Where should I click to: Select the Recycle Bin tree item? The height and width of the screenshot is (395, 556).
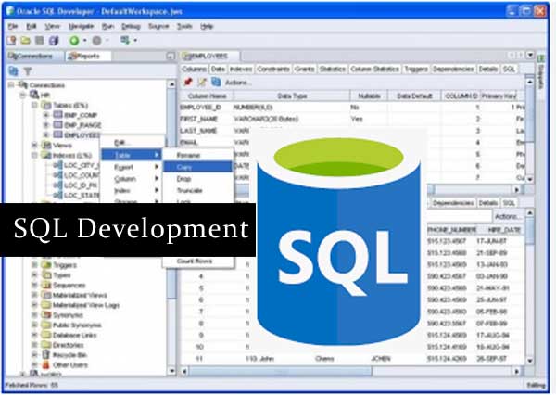click(x=69, y=354)
